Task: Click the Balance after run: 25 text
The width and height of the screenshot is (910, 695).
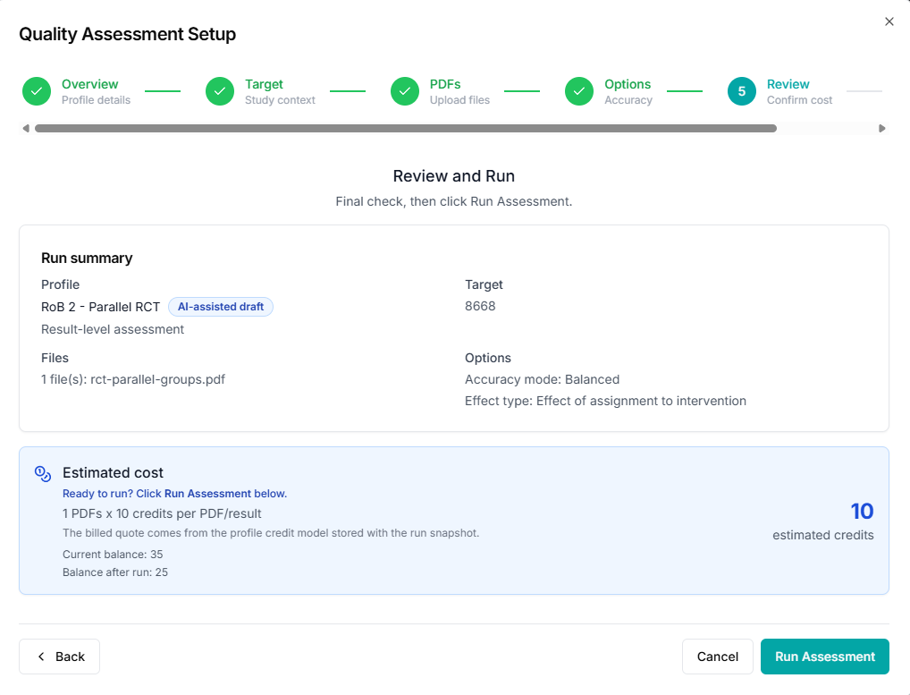Action: click(115, 572)
